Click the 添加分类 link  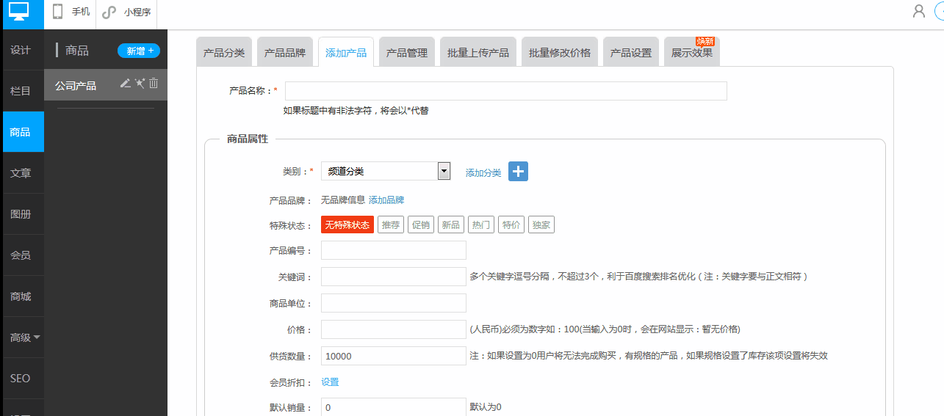[483, 173]
